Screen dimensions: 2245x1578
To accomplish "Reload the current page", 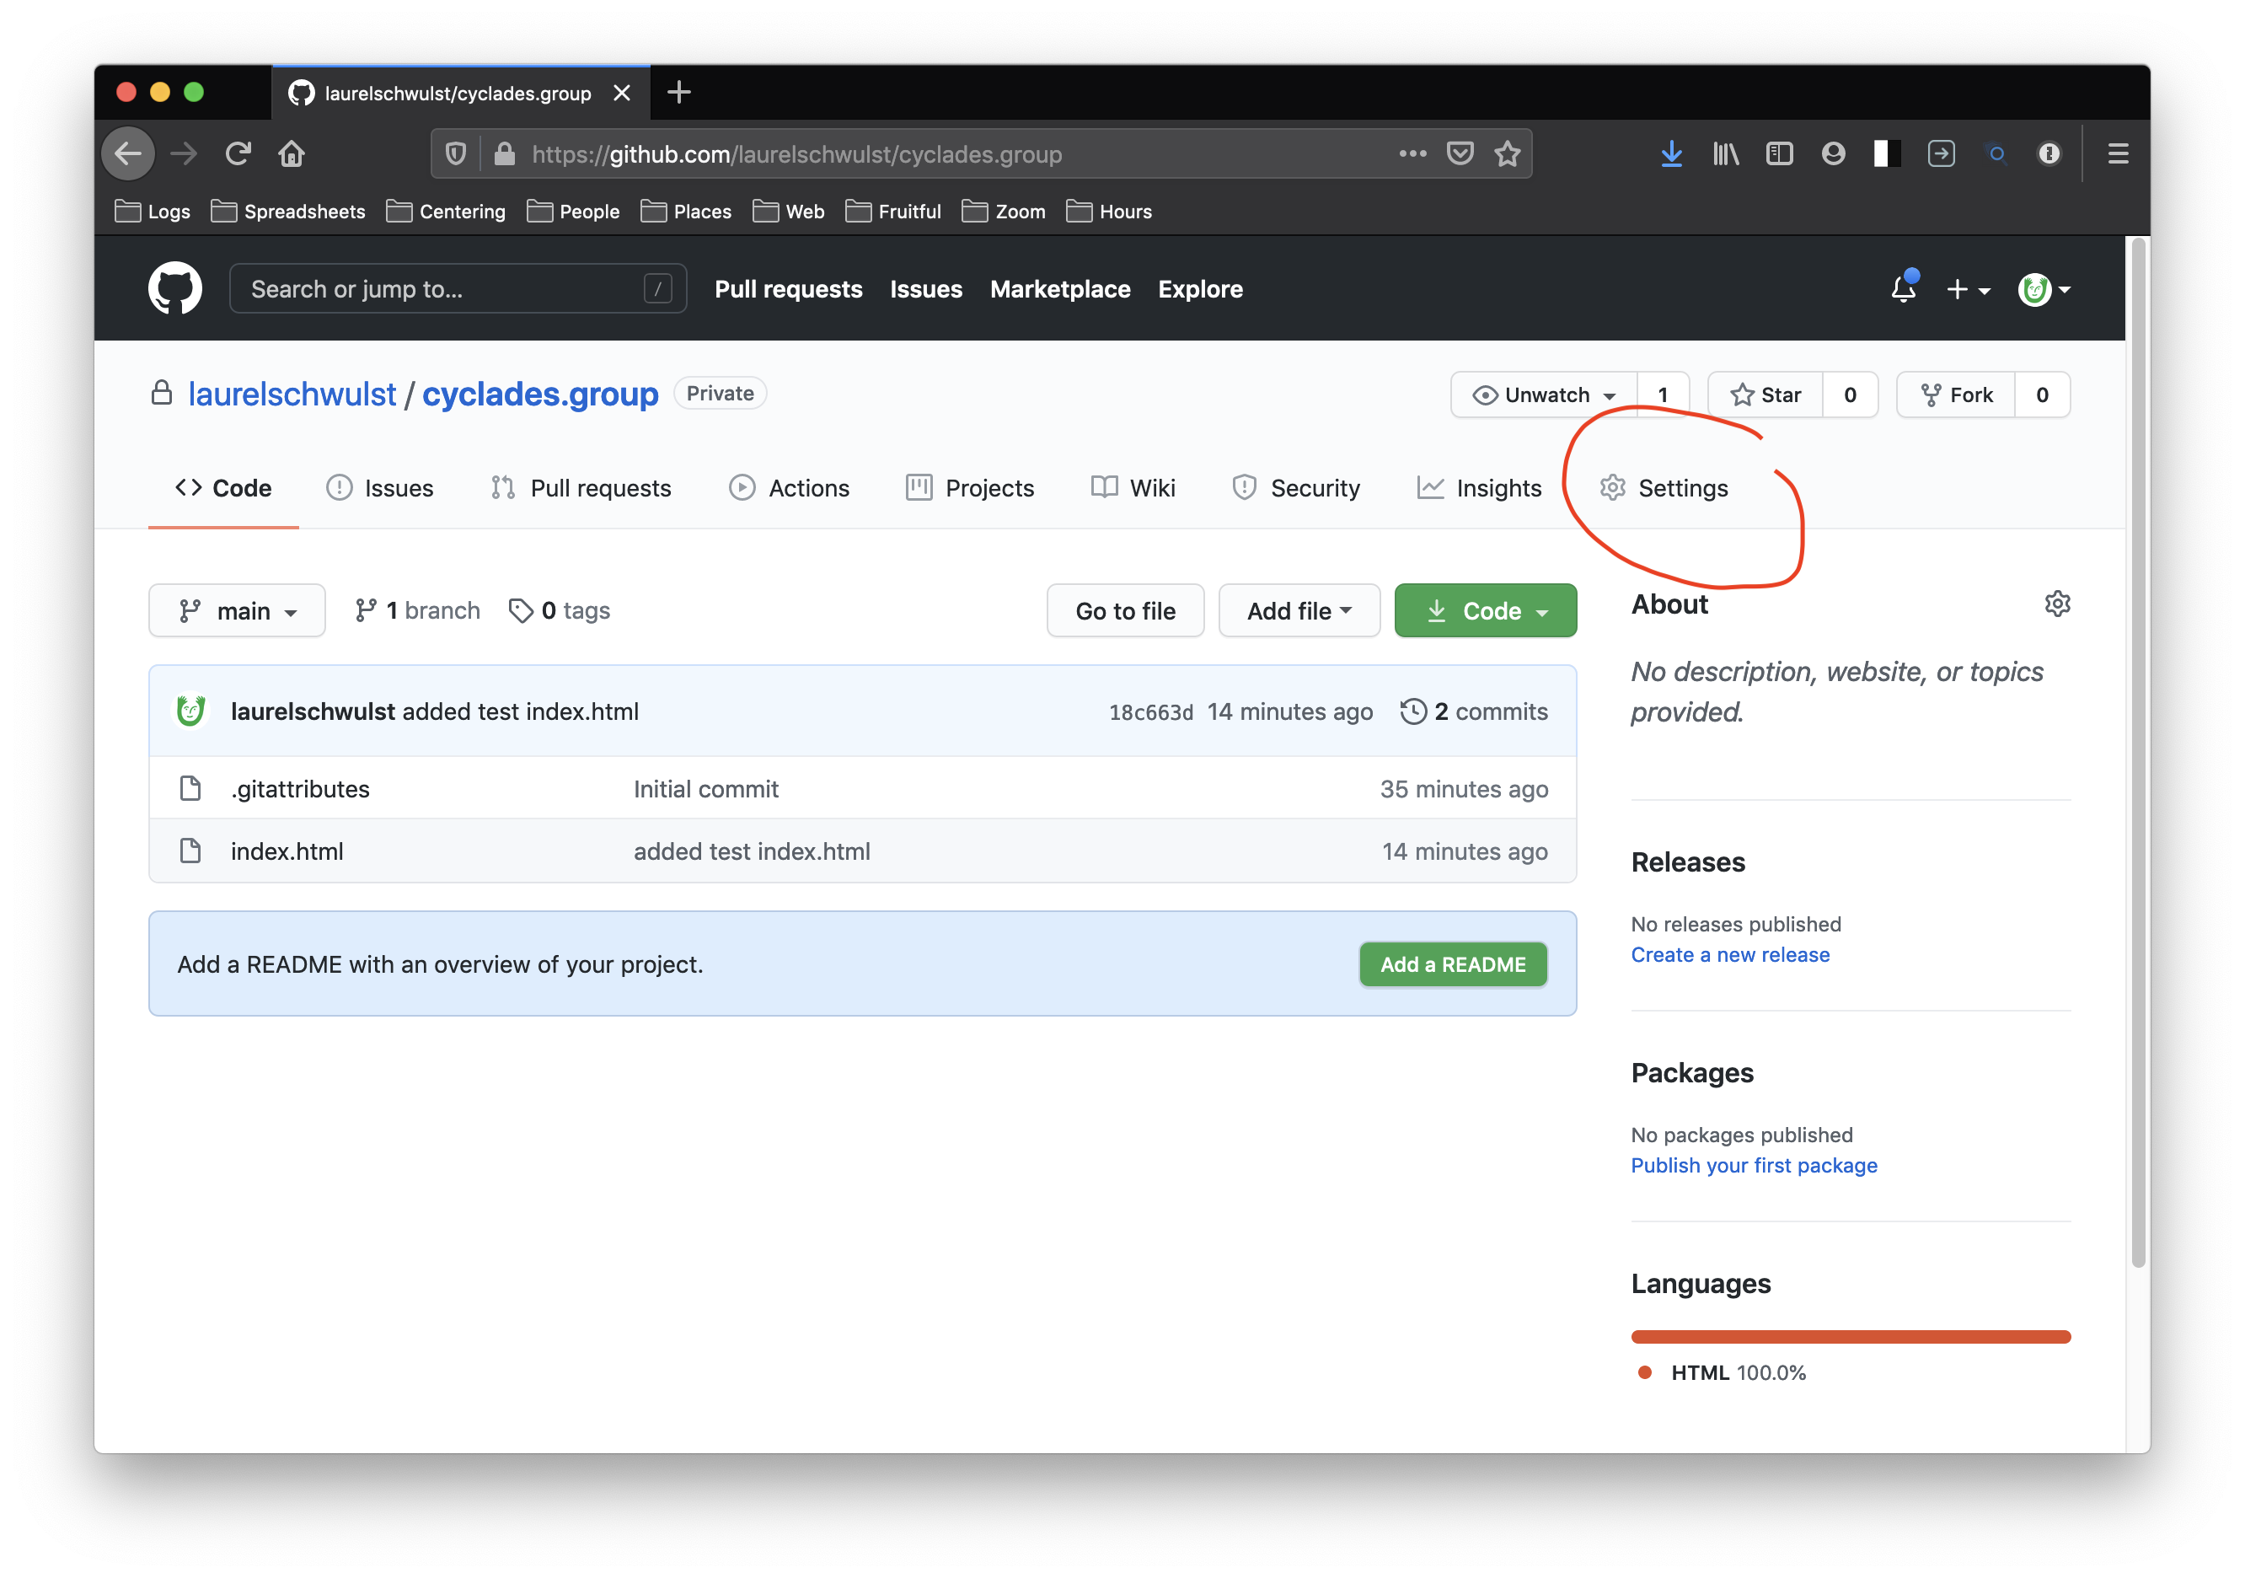I will 238,153.
